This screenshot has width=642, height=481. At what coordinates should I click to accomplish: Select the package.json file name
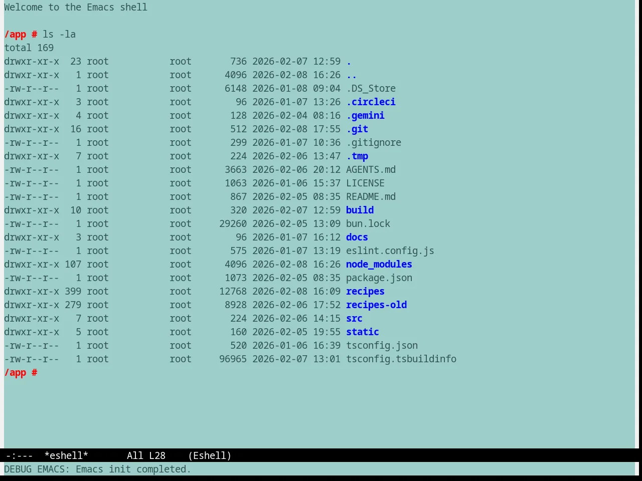(x=379, y=278)
